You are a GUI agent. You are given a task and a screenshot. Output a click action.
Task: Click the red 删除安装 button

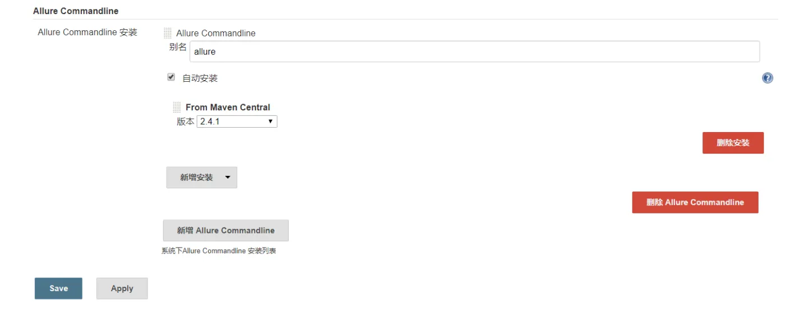click(733, 143)
